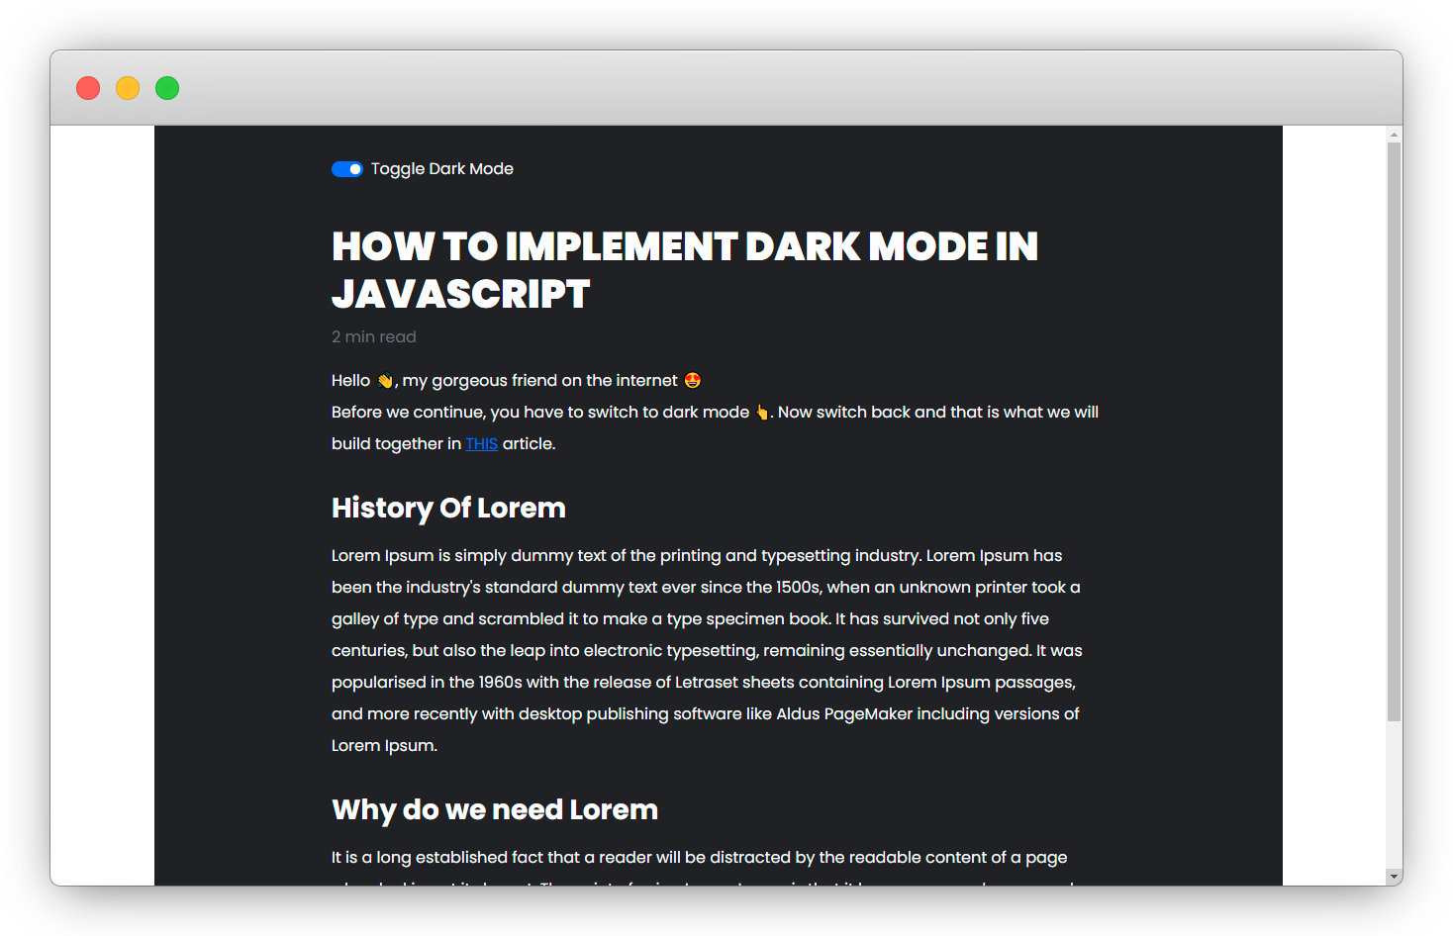Click the 'Hello' greeting line

[517, 380]
